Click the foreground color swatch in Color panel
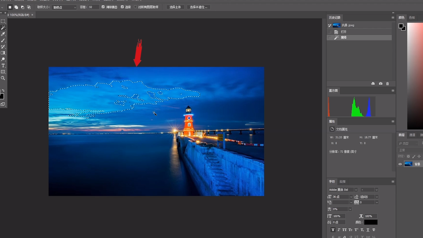The image size is (423, 238). (401, 26)
